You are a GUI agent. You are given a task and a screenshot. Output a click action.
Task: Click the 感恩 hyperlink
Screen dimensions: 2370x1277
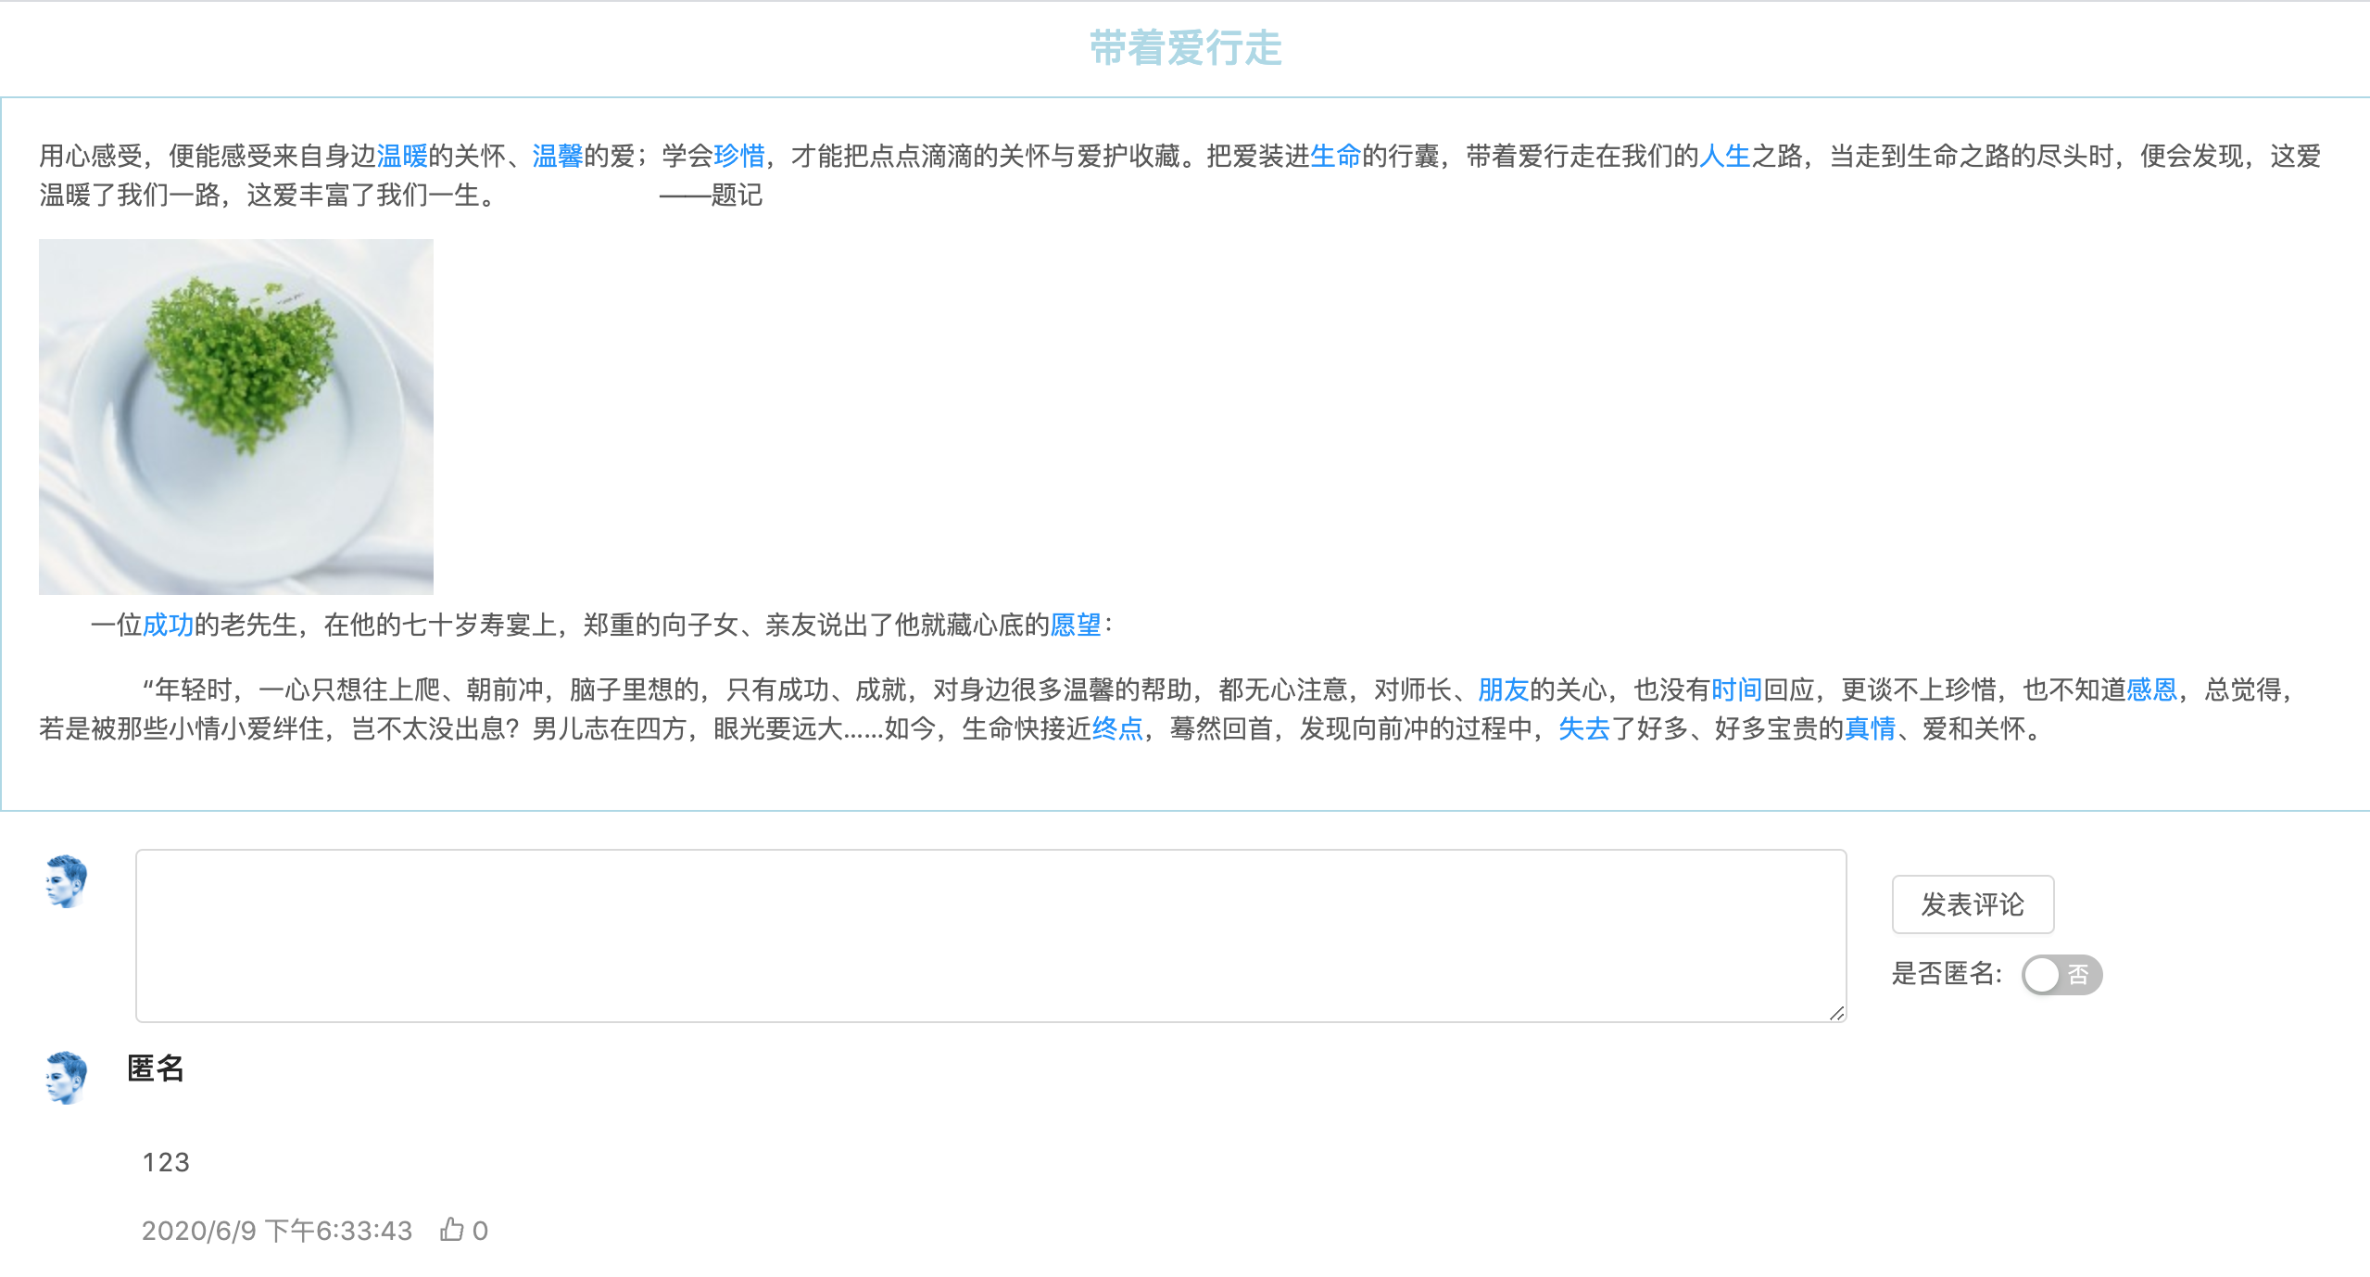(2152, 689)
